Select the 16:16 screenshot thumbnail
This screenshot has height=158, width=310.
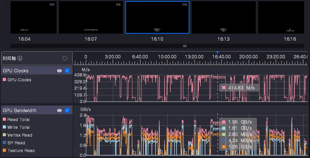pyautogui.click(x=283, y=17)
